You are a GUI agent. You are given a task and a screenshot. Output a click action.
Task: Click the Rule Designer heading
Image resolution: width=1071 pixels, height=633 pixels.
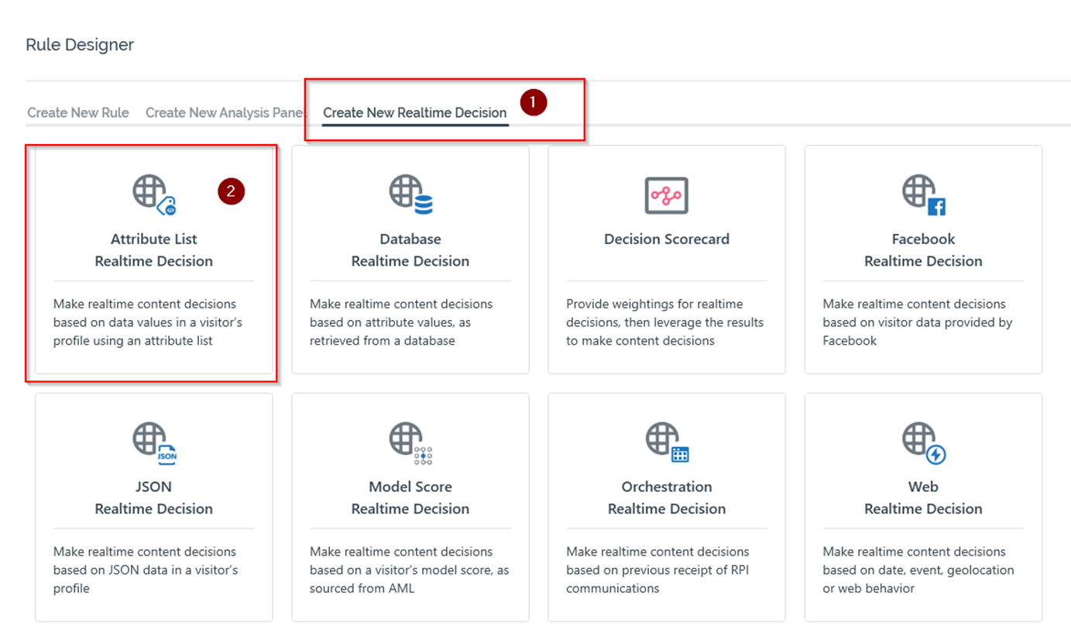(80, 45)
